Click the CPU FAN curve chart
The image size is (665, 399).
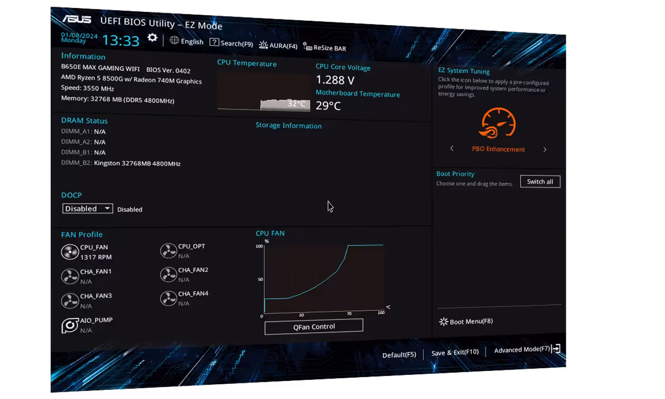[x=323, y=278]
